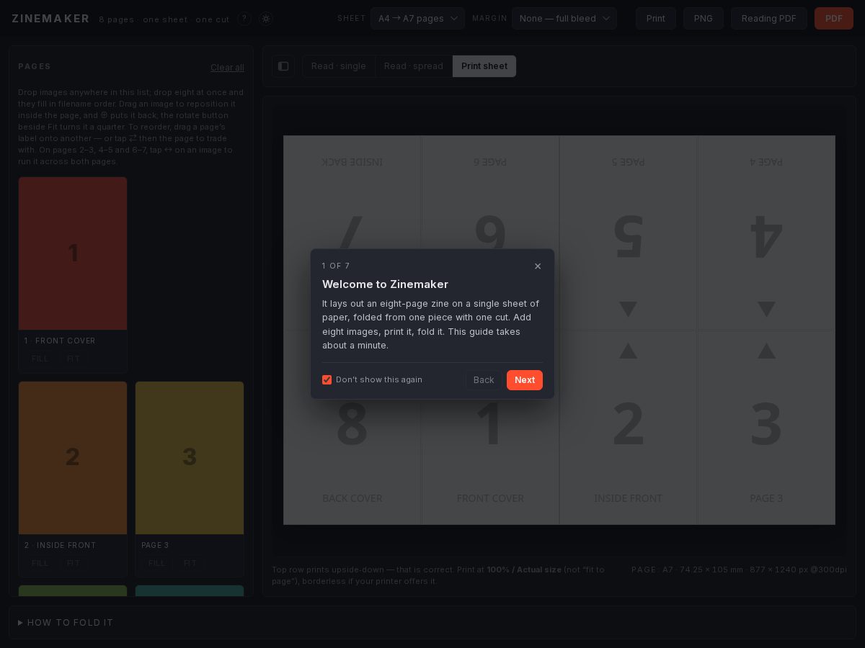Click Next in the welcome guide
The width and height of the screenshot is (865, 648).
point(525,380)
